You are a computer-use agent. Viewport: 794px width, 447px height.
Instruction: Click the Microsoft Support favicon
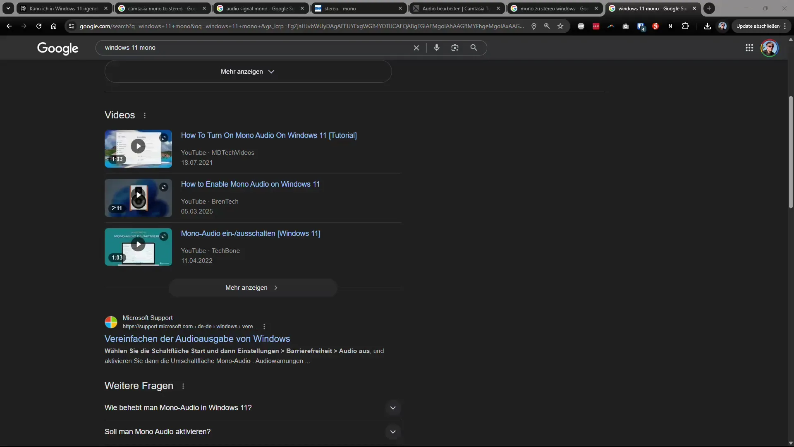111,322
